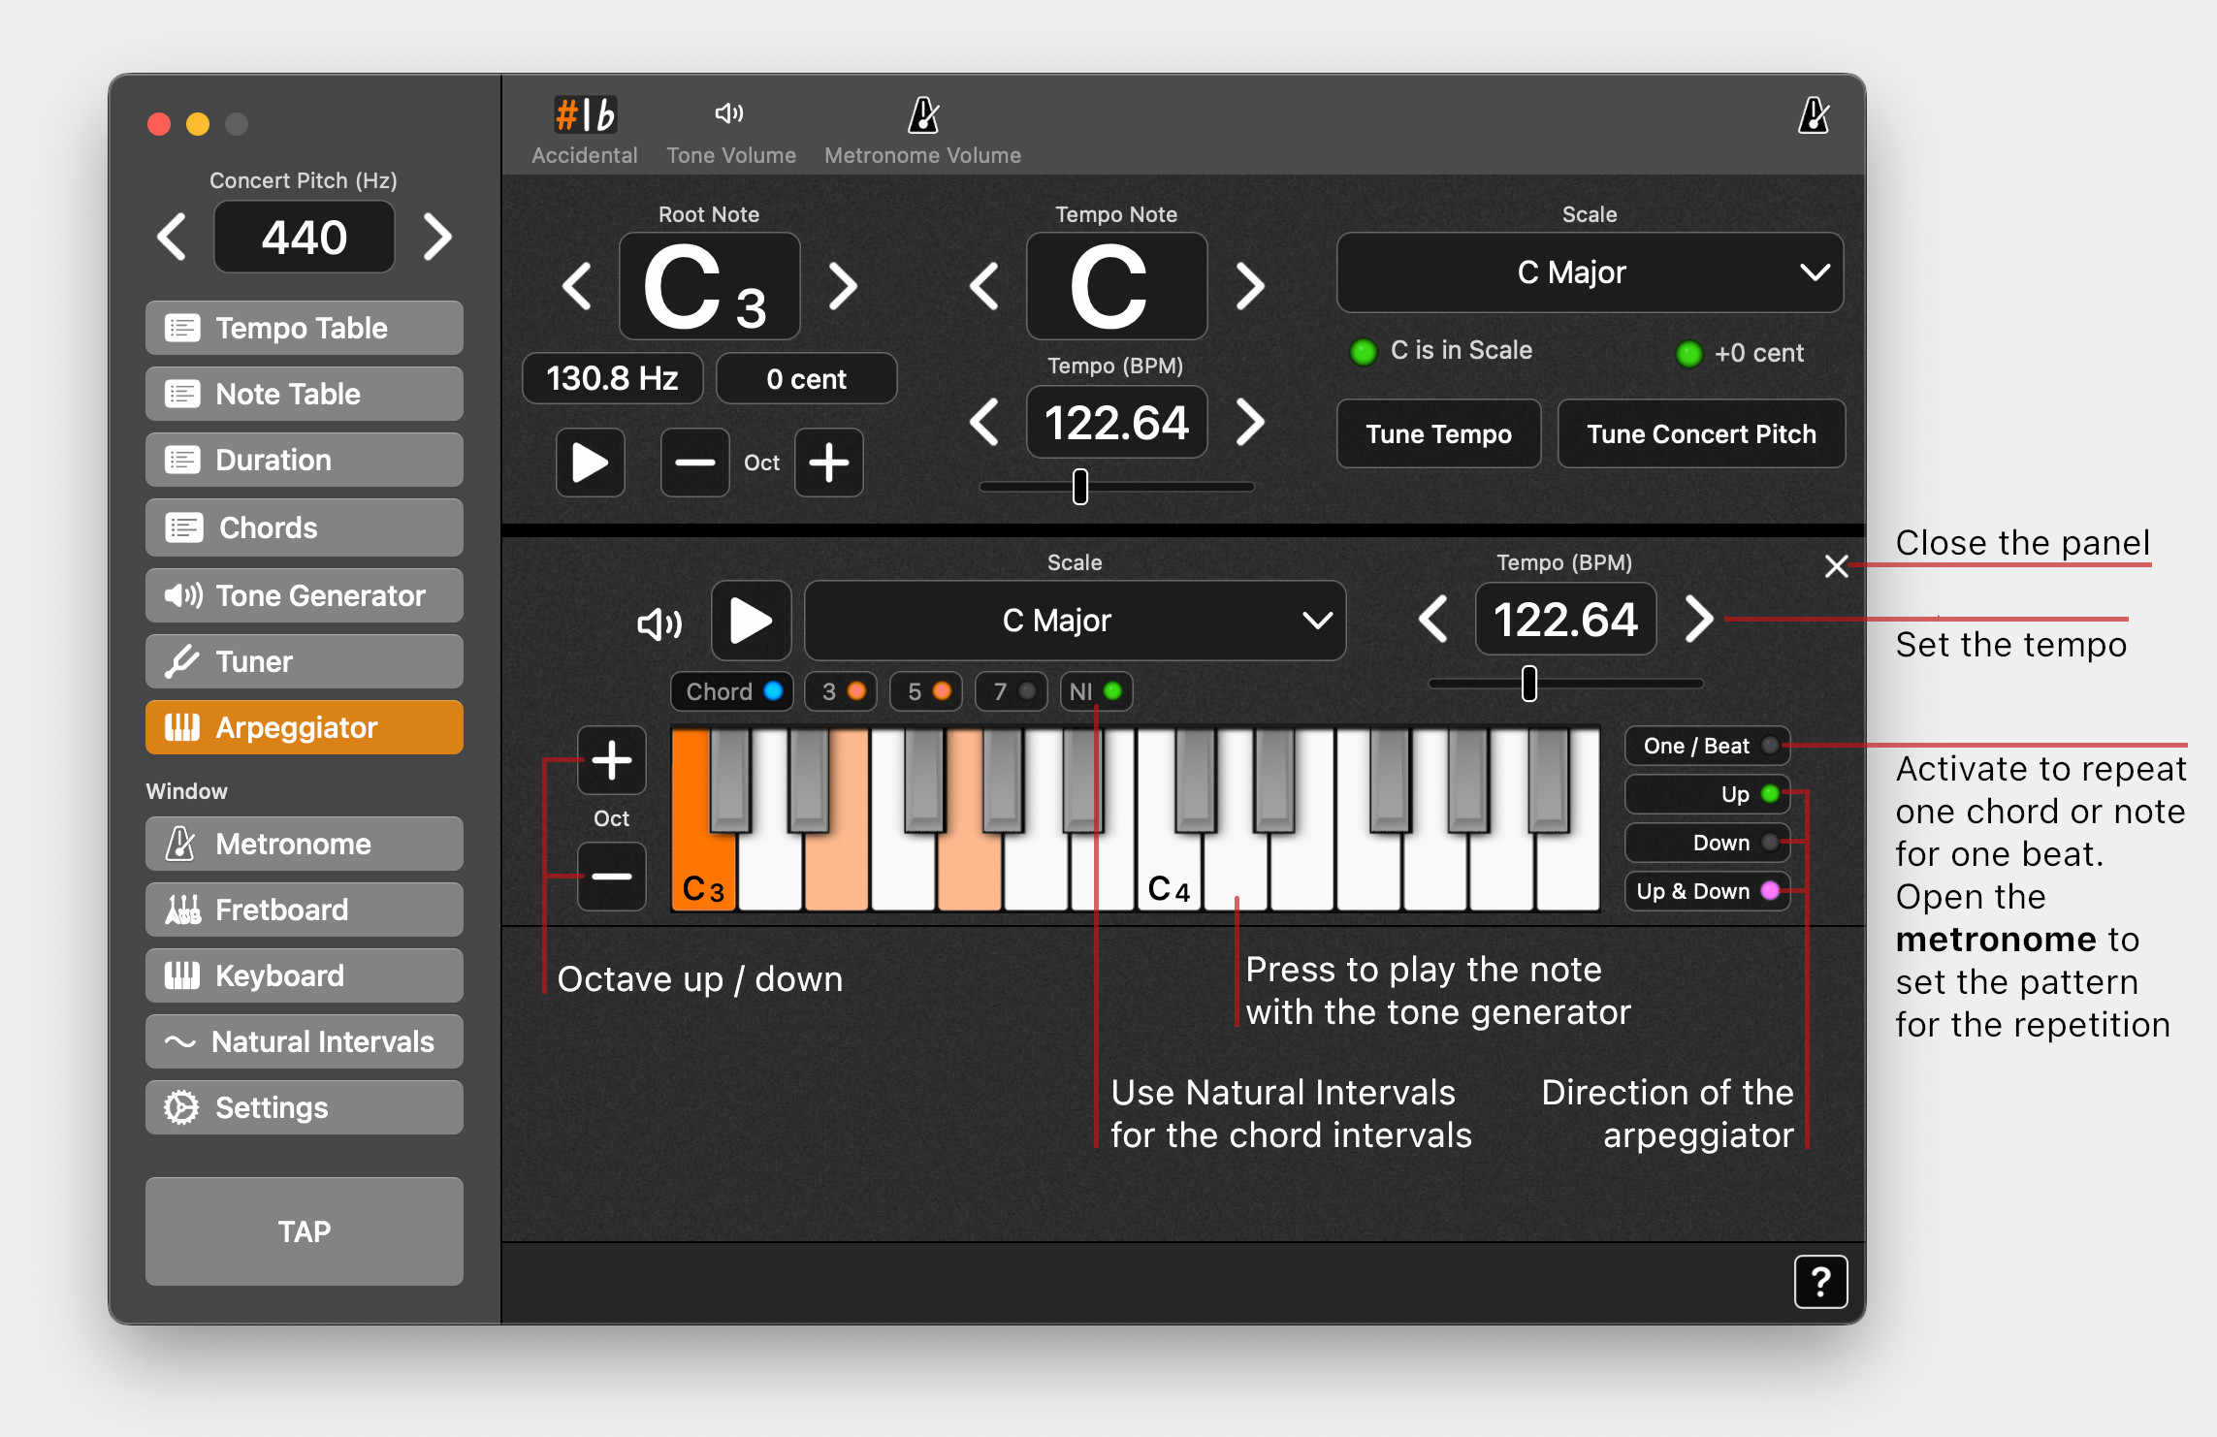Open Note Table from sidebar
The height and width of the screenshot is (1437, 2217).
click(x=305, y=394)
